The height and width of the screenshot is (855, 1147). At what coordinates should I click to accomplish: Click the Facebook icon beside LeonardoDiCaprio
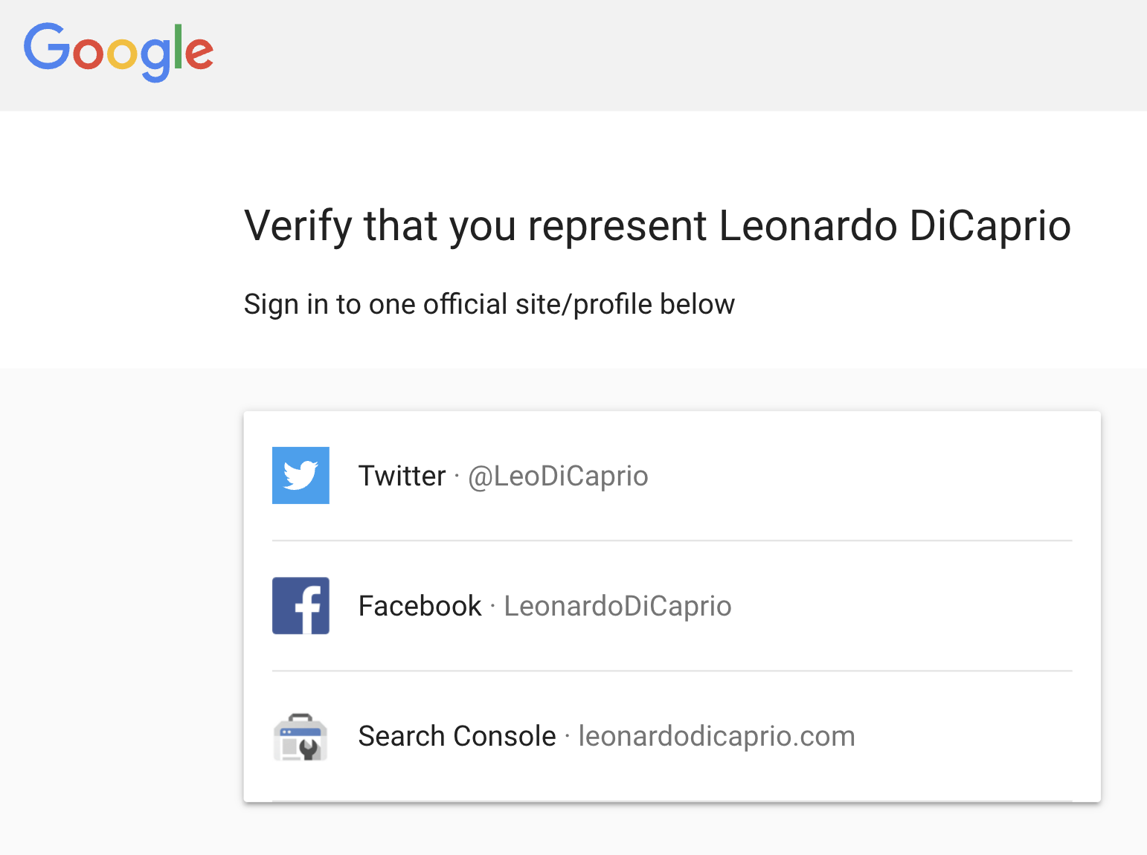point(301,606)
